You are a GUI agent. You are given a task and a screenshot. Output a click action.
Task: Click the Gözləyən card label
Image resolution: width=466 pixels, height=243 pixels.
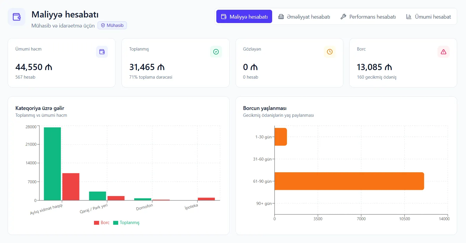(252, 49)
